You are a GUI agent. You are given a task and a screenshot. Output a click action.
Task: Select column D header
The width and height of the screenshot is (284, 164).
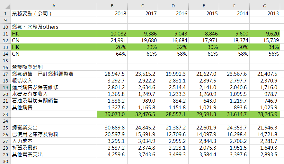(173, 6)
